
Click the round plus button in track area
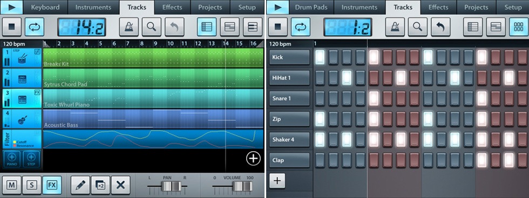pos(253,158)
